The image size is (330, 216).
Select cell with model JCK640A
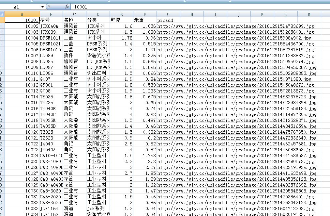pos(51,26)
